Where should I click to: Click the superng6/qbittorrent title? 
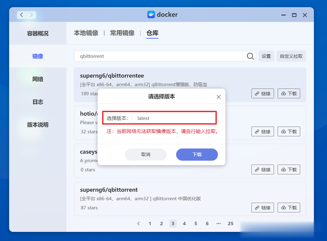[x=109, y=190]
